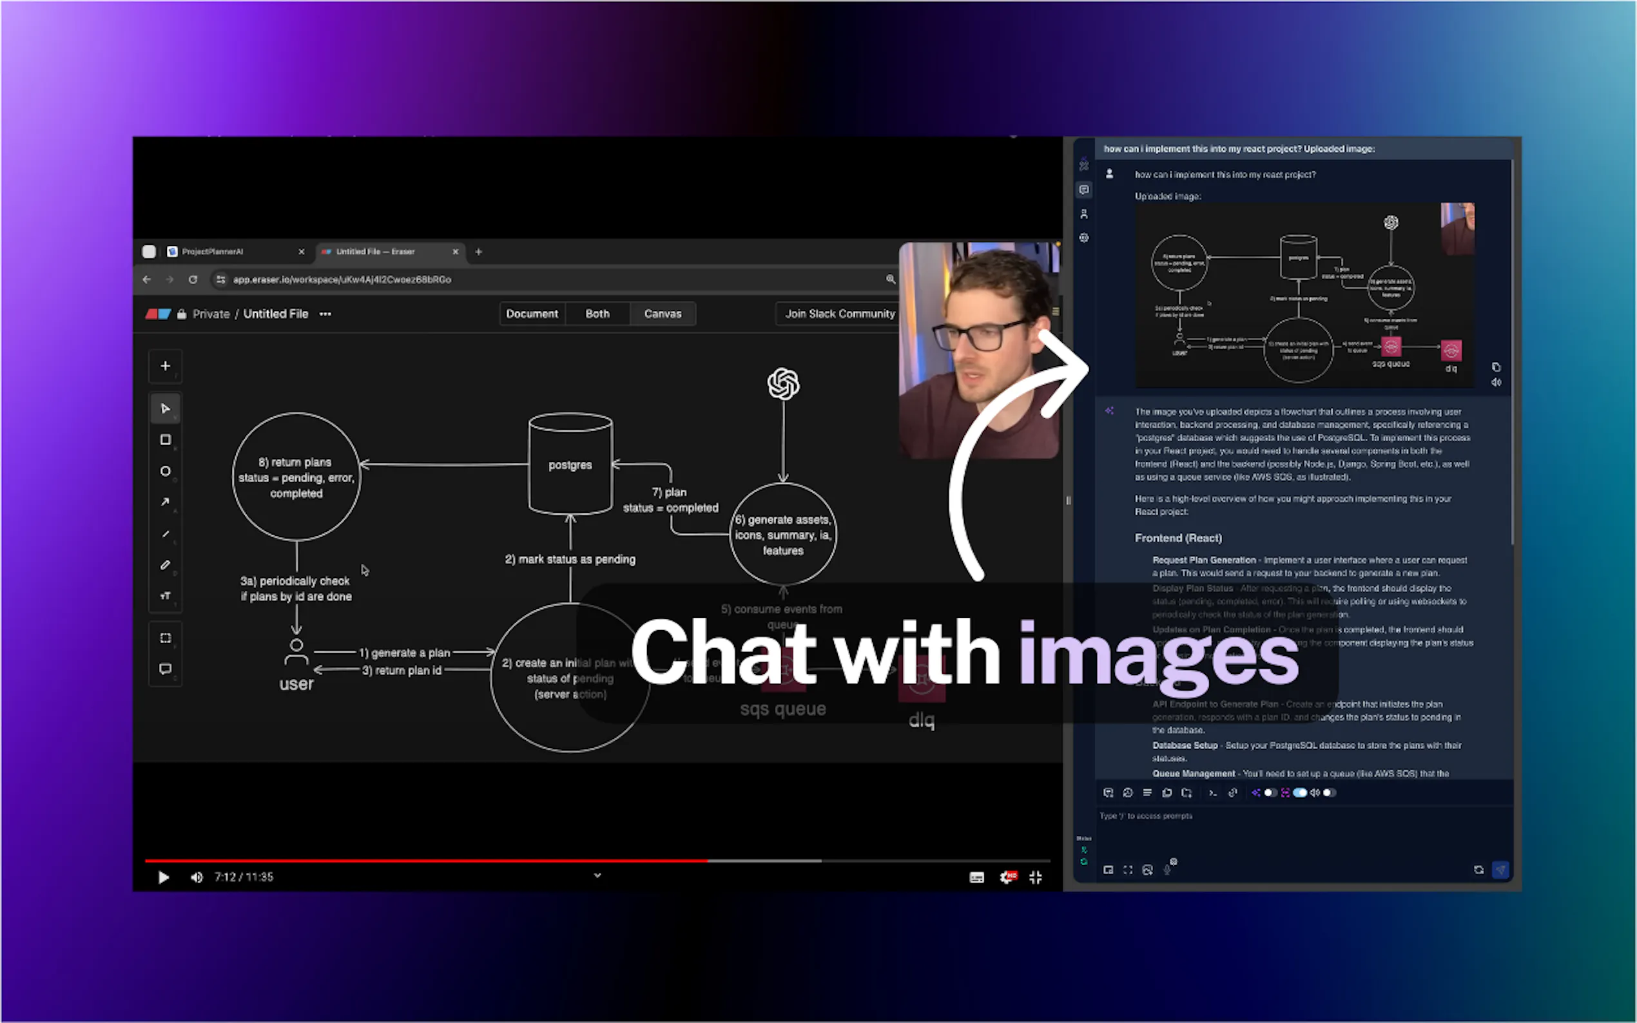Open the uploaded diagram image in chat

(1304, 295)
